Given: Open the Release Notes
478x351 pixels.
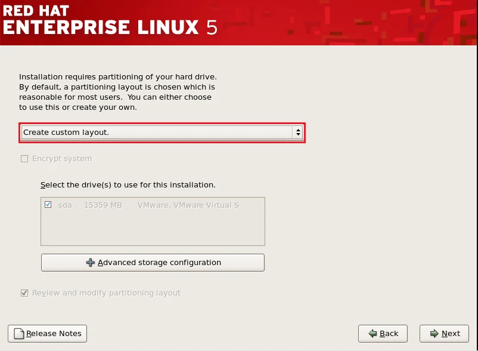Looking at the screenshot, I should tap(48, 334).
